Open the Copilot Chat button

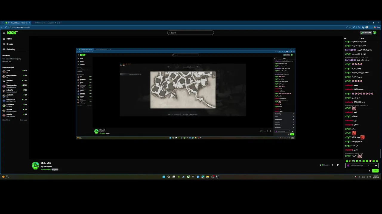click(x=377, y=27)
